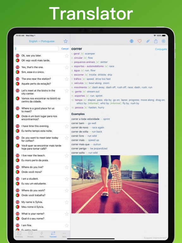Tap British flag beside "What is your name?"
The width and height of the screenshot is (182, 243).
tap(17, 214)
